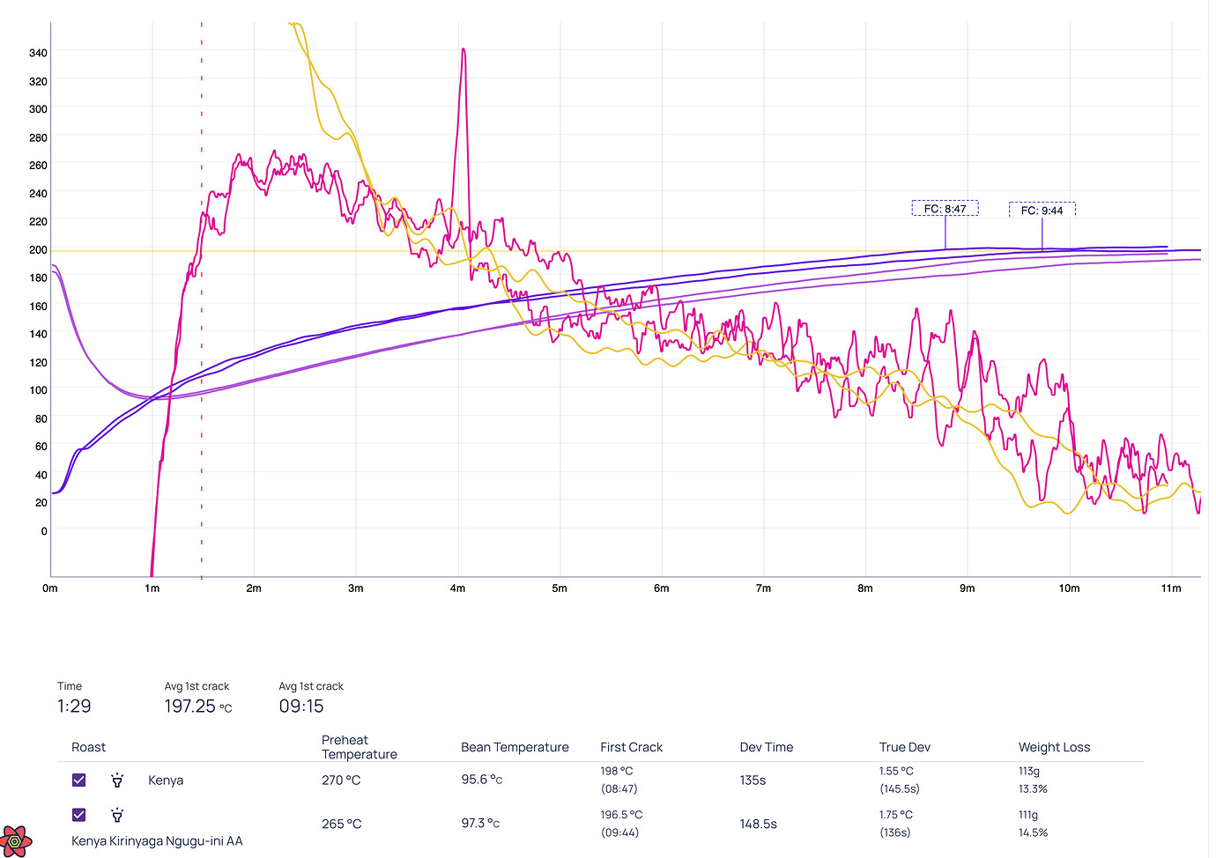Select the FC: 9:44 first crack marker
Image resolution: width=1216 pixels, height=858 pixels.
(1042, 210)
